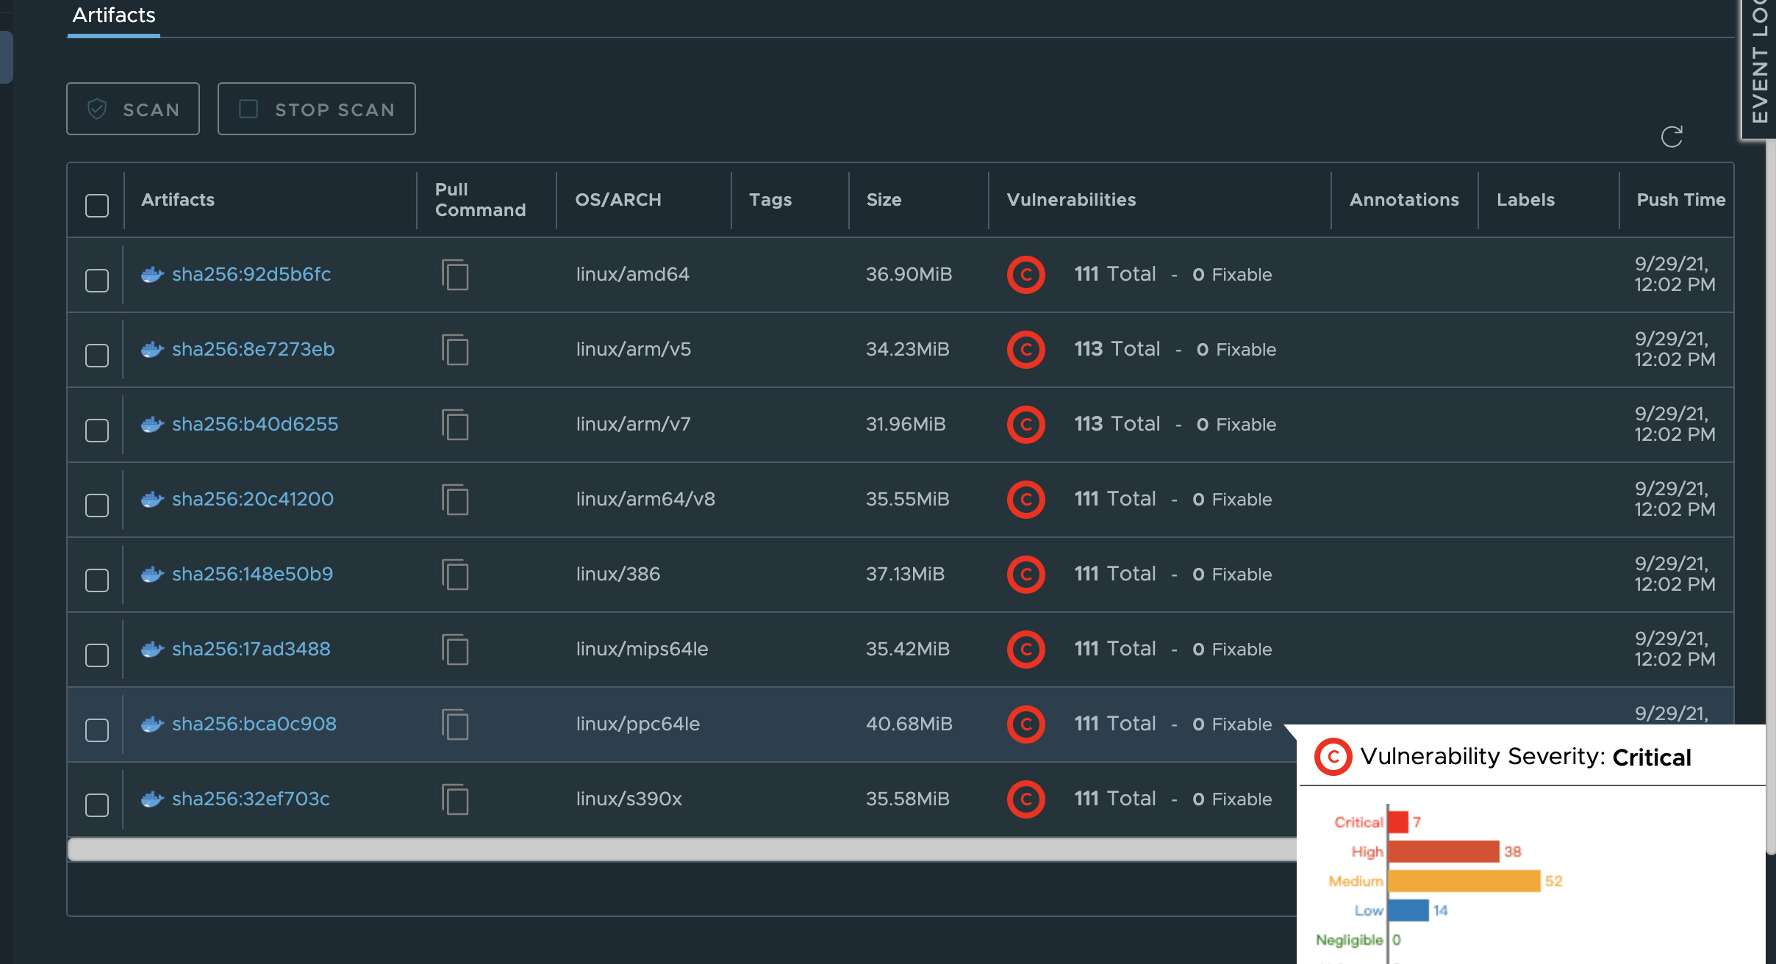Click severity badge on linux/arm64/v8 row

(1026, 499)
